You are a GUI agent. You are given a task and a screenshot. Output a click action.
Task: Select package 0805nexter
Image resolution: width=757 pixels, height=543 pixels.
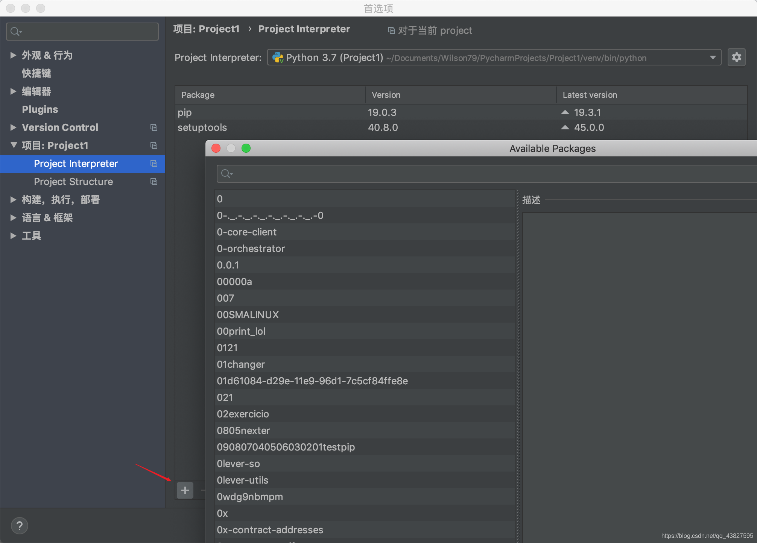click(365, 430)
